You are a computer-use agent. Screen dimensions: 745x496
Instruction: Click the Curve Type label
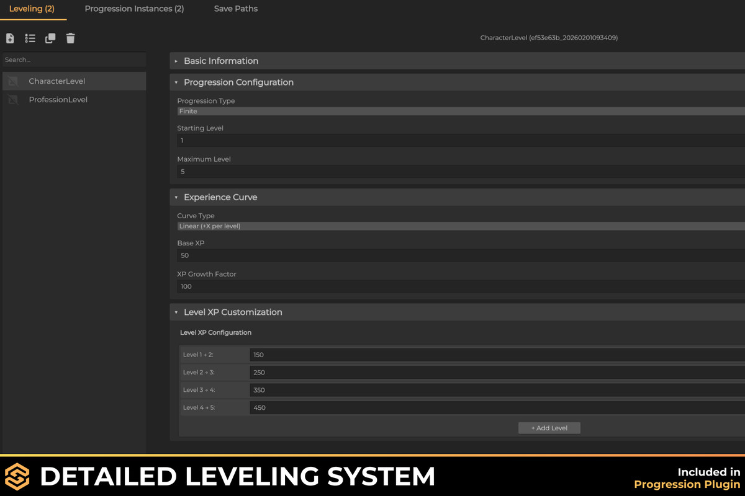[x=196, y=216]
